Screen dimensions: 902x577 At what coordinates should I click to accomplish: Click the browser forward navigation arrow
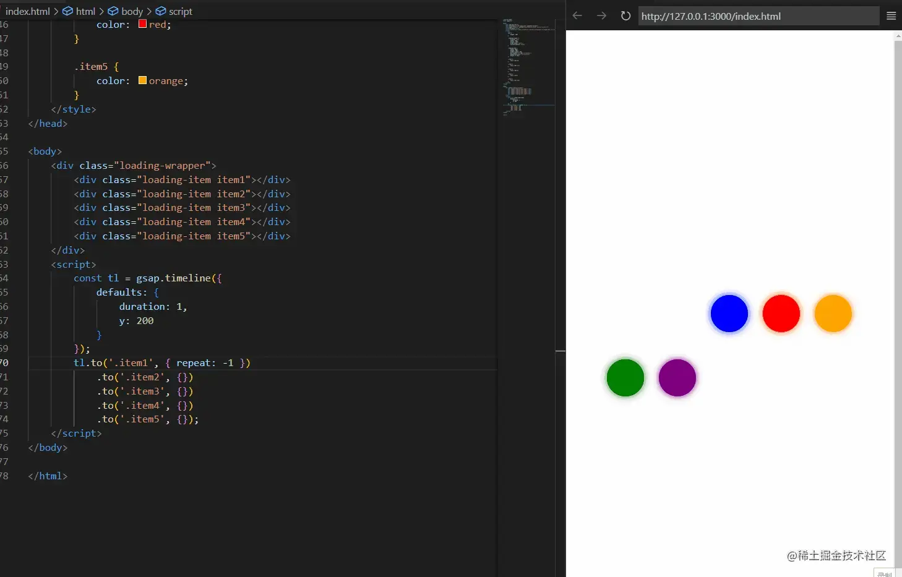click(601, 15)
